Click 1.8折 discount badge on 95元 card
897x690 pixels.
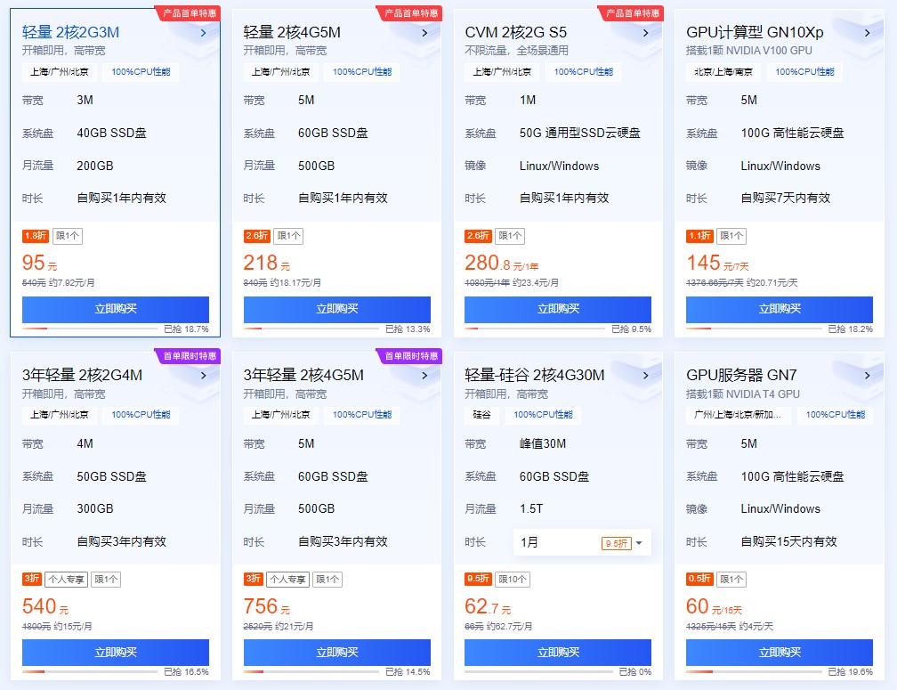pos(36,236)
